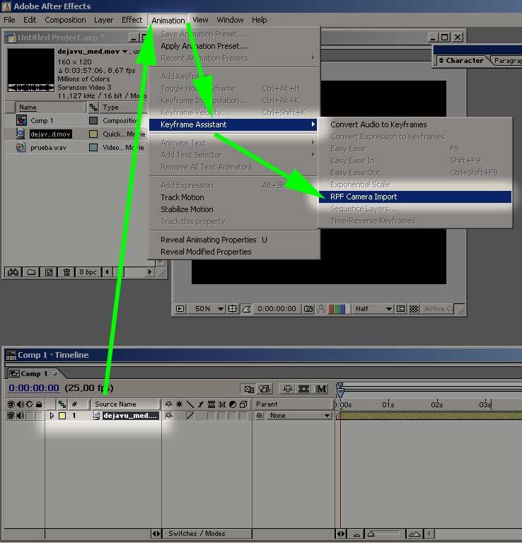522x543 pixels.
Task: Take snapshot with camera icon in viewer
Action: (308, 308)
